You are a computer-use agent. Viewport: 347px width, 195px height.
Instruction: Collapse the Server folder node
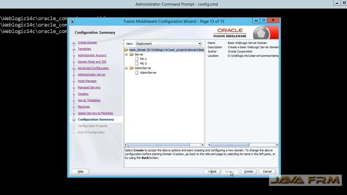[126, 54]
